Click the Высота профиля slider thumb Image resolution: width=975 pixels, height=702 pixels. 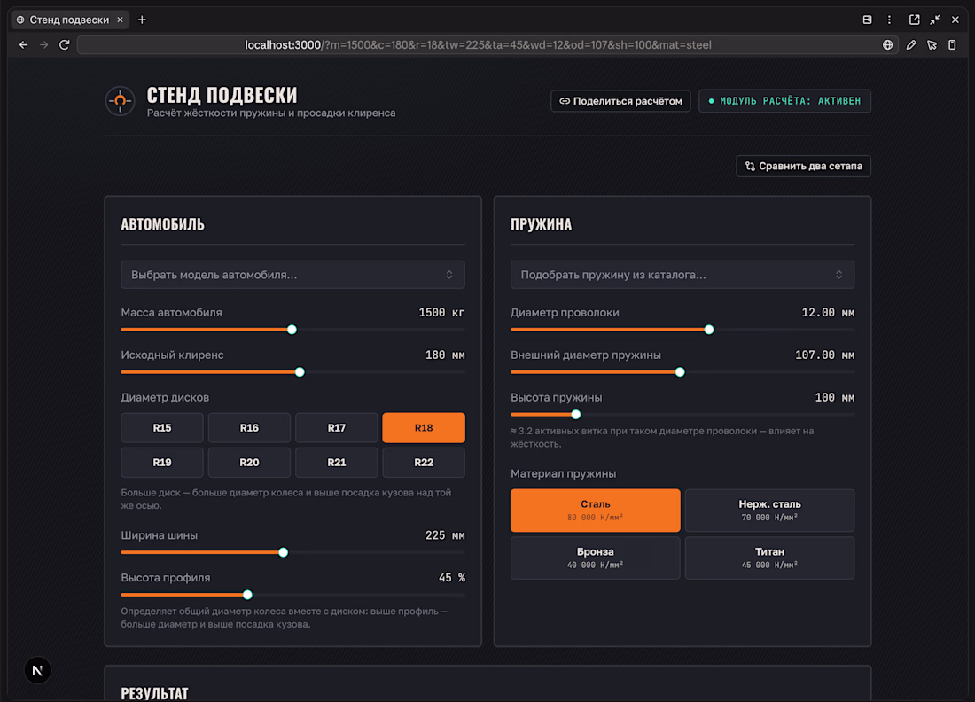(247, 595)
